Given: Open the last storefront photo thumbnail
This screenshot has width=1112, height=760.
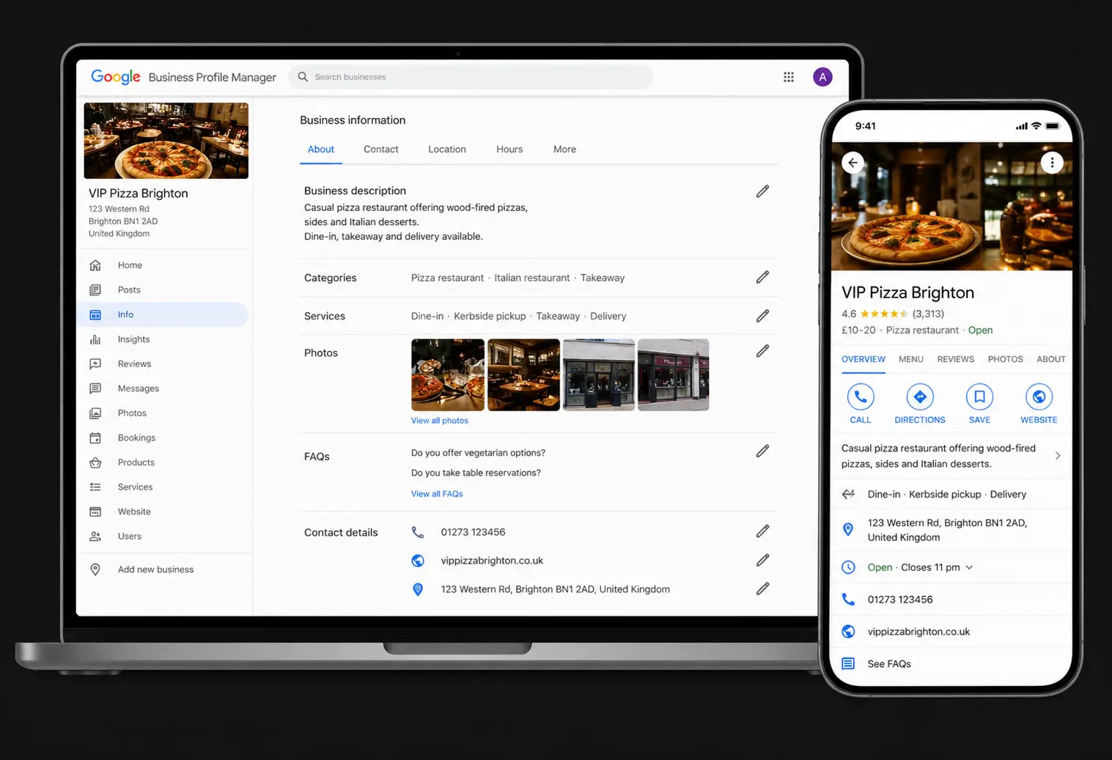Looking at the screenshot, I should pos(673,375).
